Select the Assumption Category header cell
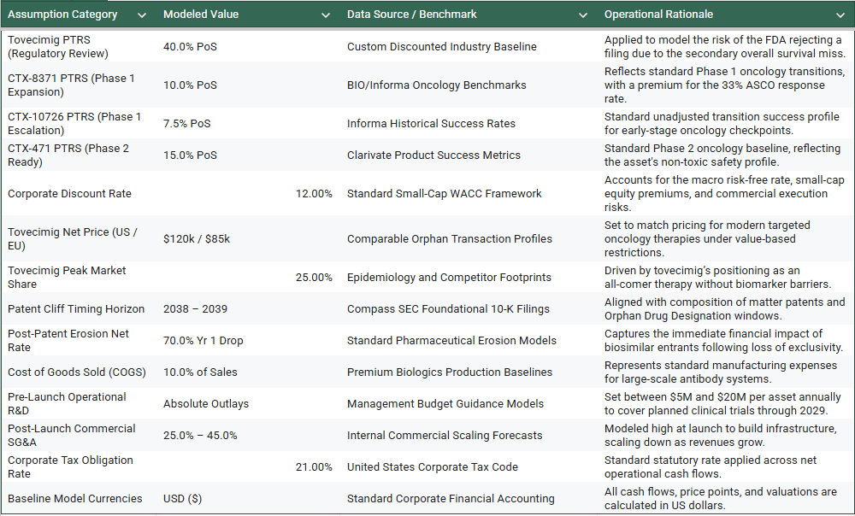 pos(78,15)
